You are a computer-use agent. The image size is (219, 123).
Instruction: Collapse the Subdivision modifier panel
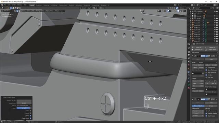coord(193,99)
